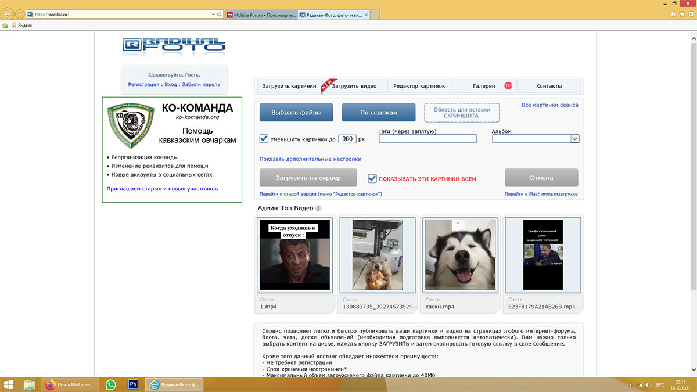
Task: Click the Тэги input field
Action: pos(427,139)
